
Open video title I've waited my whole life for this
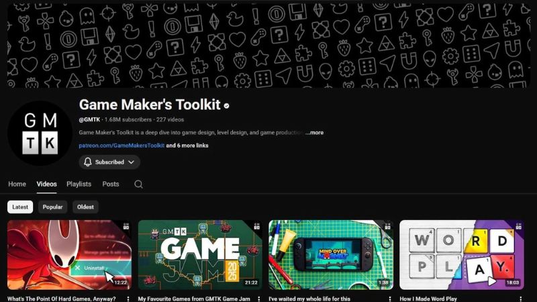309,299
